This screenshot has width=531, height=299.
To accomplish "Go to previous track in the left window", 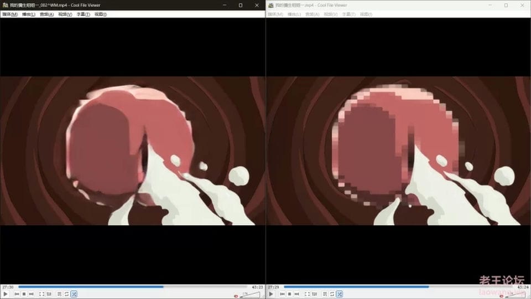I will point(17,294).
